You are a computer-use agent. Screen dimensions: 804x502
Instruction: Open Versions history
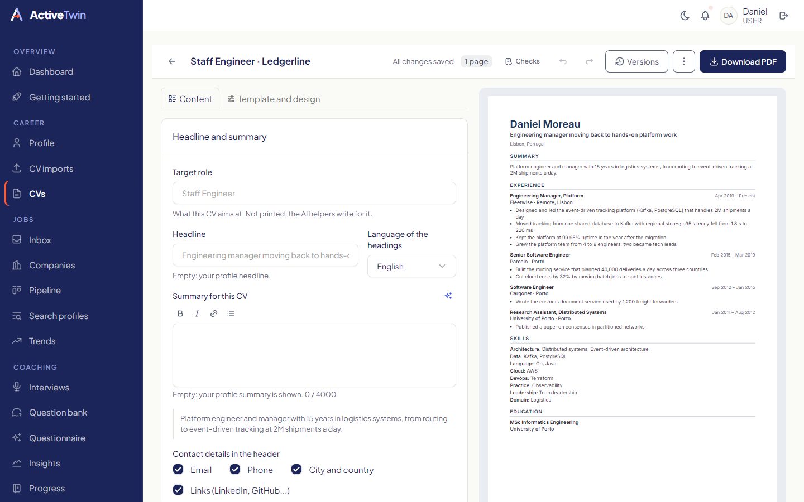click(x=636, y=61)
